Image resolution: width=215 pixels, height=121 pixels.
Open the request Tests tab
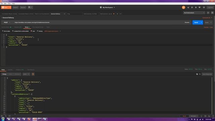point(48,27)
